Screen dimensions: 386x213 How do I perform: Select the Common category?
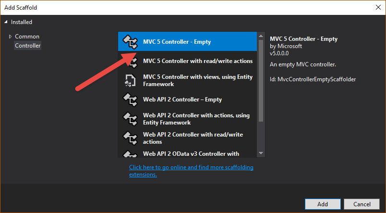(x=27, y=37)
